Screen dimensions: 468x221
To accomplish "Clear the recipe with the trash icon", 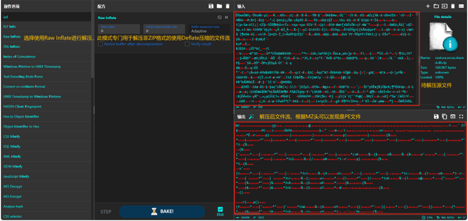I will [x=228, y=6].
